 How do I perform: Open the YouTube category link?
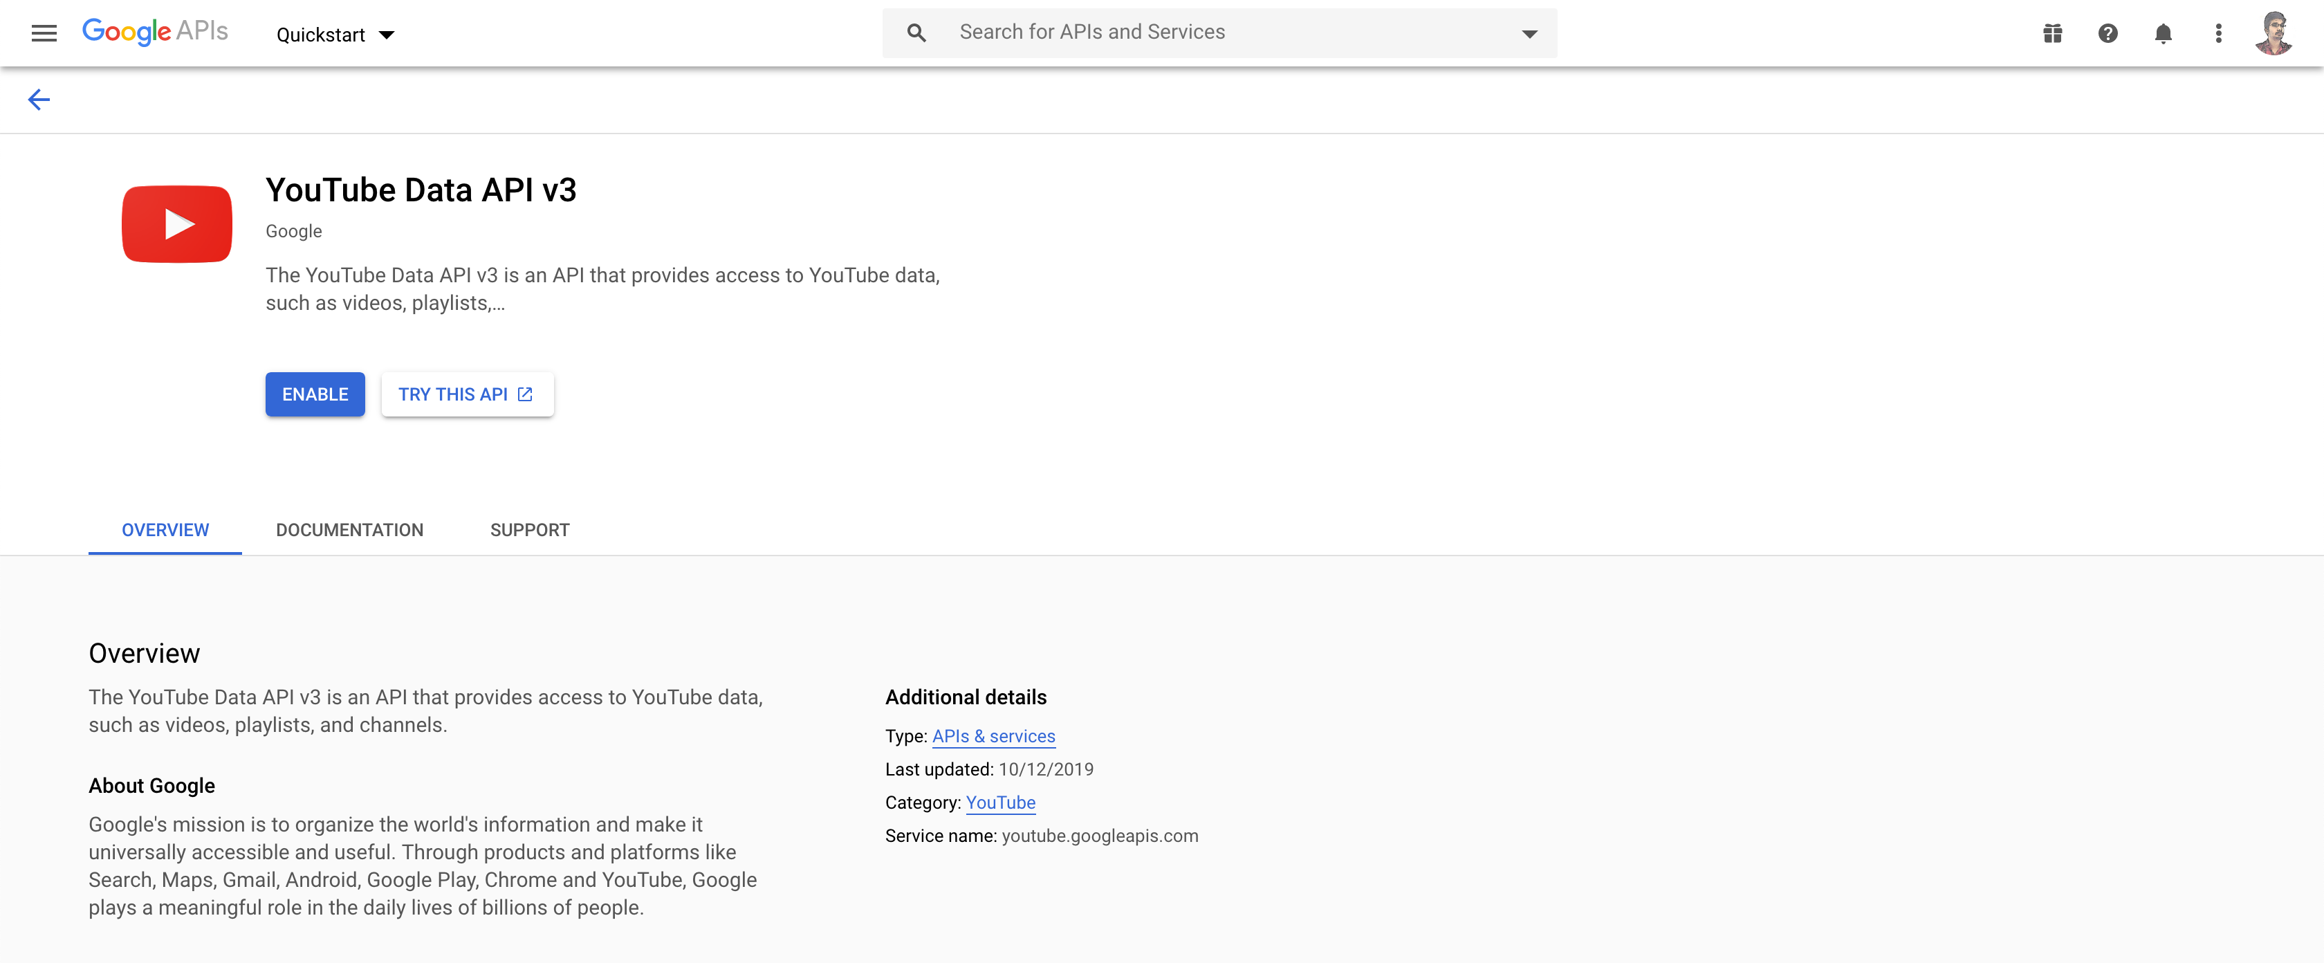pyautogui.click(x=1001, y=802)
